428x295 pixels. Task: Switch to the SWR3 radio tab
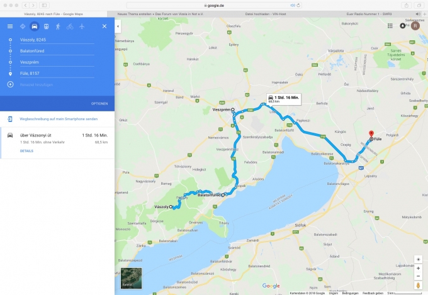tap(369, 14)
